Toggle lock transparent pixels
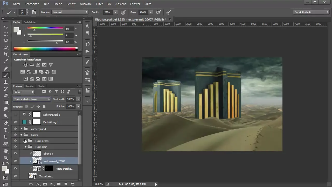The image size is (332, 187). click(27, 106)
